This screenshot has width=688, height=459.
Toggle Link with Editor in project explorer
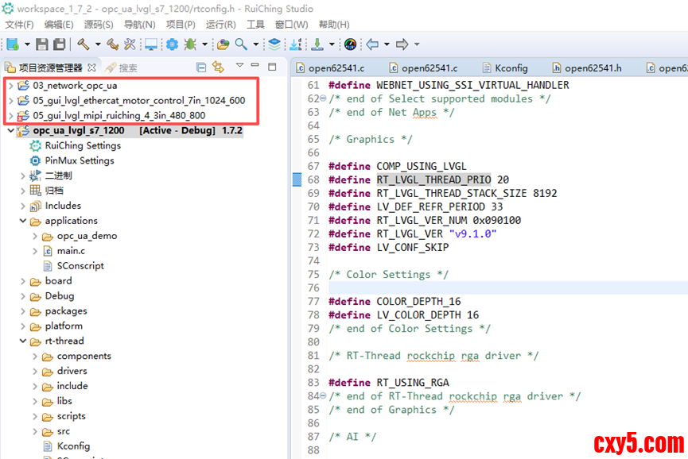pyautogui.click(x=218, y=67)
